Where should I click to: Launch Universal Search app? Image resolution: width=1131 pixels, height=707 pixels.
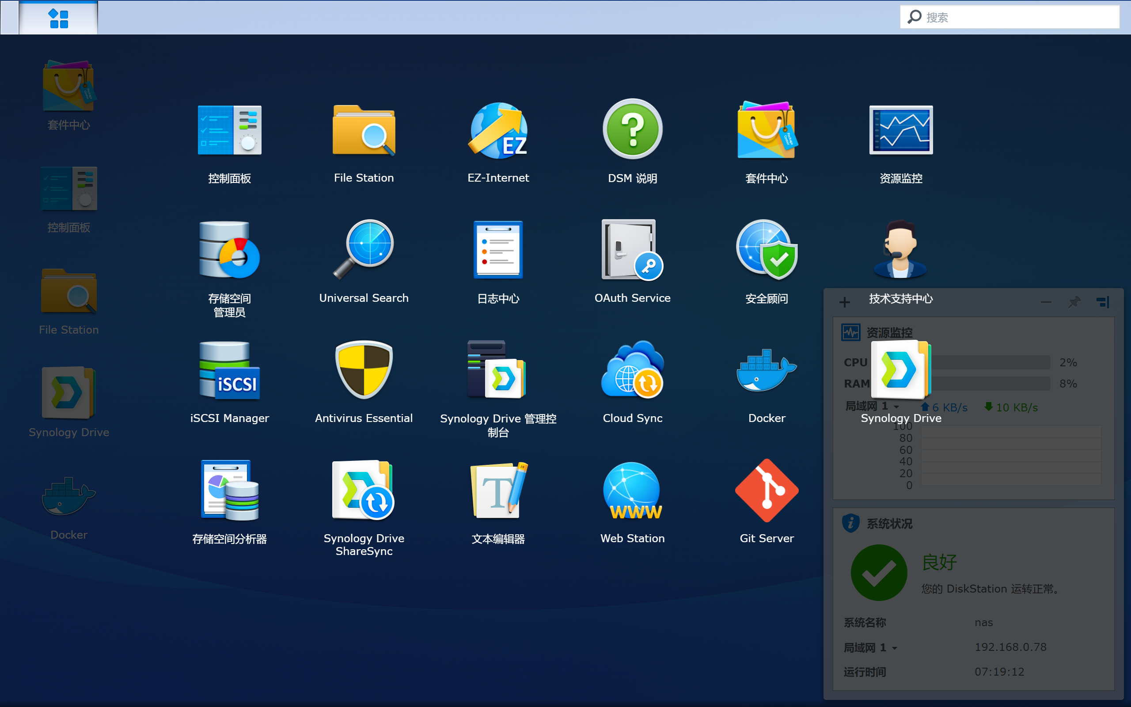(x=364, y=250)
